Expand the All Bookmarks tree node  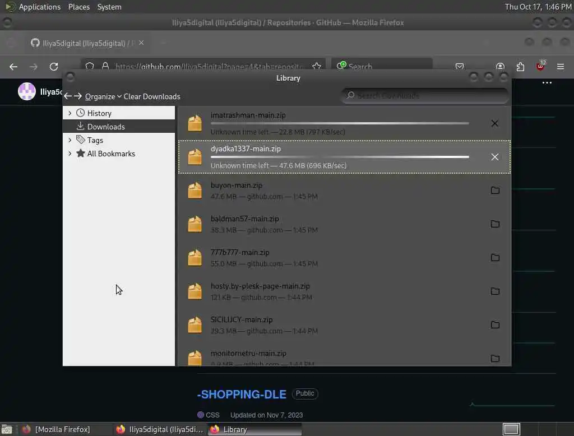point(70,154)
